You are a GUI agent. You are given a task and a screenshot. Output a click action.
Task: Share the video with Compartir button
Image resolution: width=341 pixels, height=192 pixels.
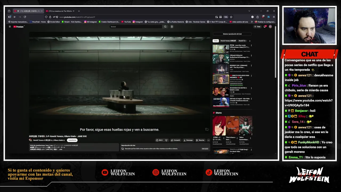176,140
